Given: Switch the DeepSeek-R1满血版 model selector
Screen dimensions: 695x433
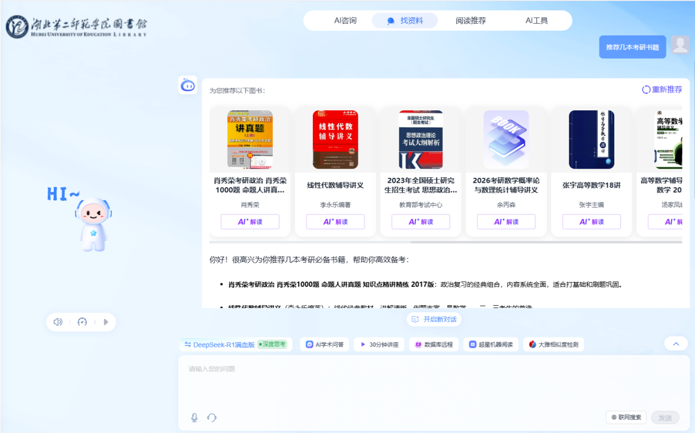Looking at the screenshot, I should tap(219, 345).
